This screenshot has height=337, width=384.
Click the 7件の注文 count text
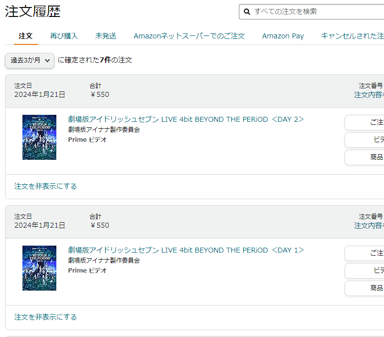(x=116, y=60)
